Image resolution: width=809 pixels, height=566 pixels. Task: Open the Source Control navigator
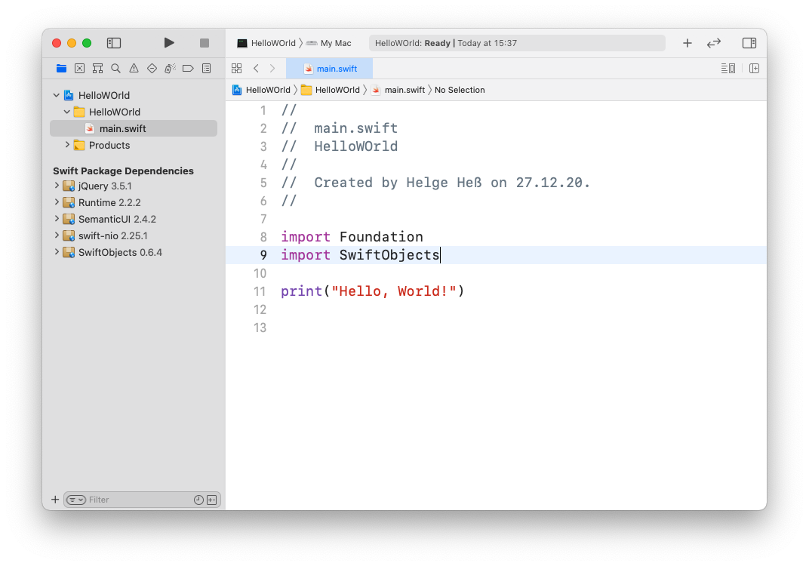[x=79, y=68]
